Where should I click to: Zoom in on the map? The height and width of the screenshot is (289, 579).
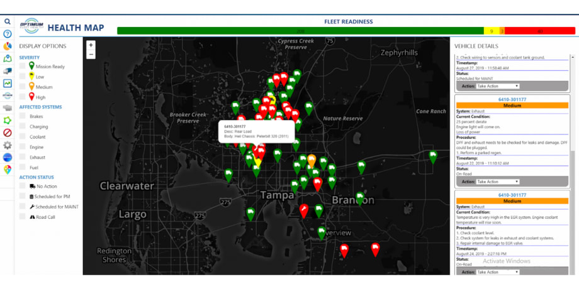coord(91,45)
